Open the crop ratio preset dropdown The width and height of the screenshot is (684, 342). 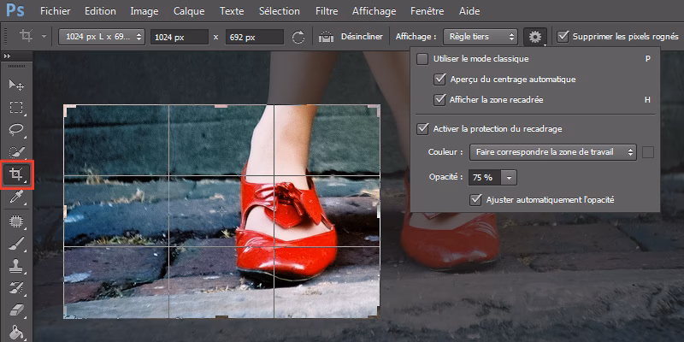[101, 37]
